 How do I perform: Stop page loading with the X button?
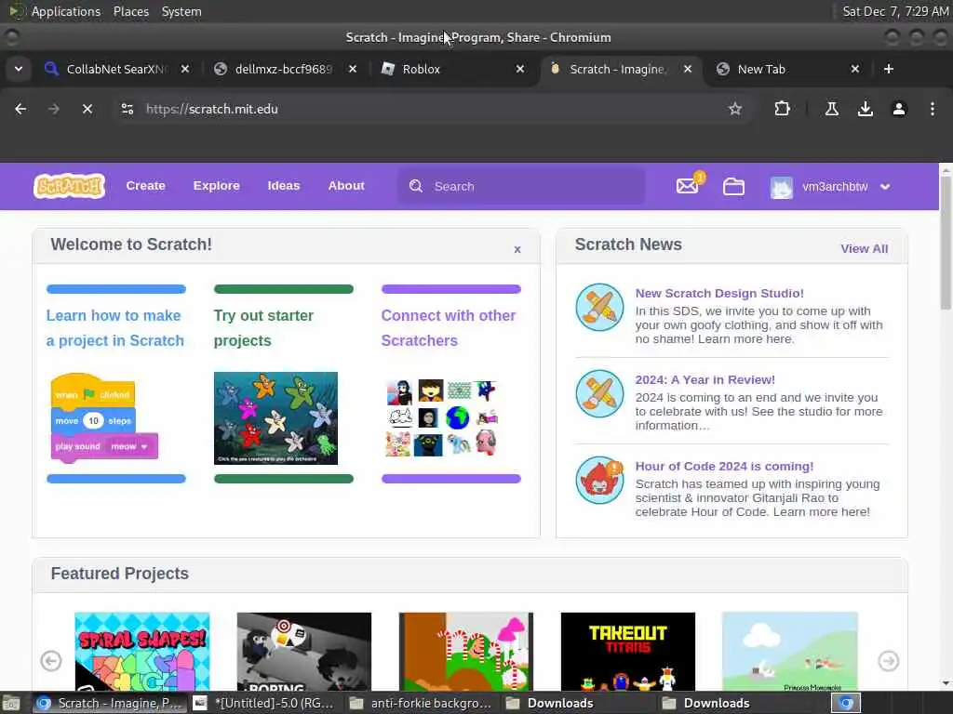(x=87, y=109)
